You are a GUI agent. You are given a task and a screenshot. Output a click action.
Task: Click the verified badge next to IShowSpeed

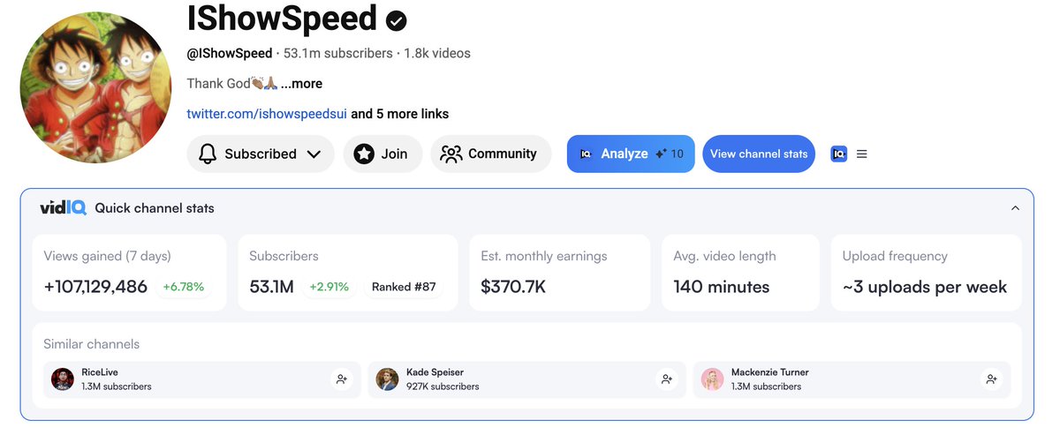tap(397, 20)
